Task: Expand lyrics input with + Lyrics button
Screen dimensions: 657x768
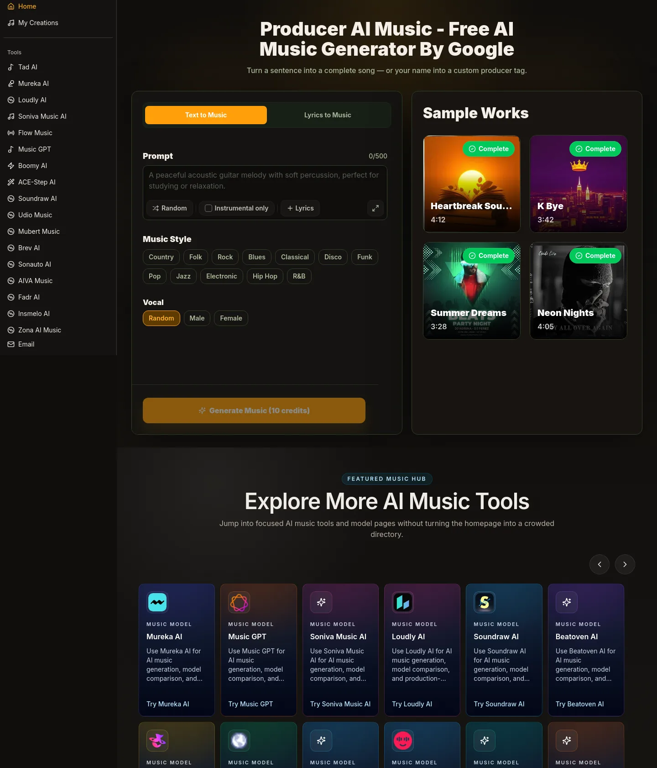Action: (x=300, y=208)
